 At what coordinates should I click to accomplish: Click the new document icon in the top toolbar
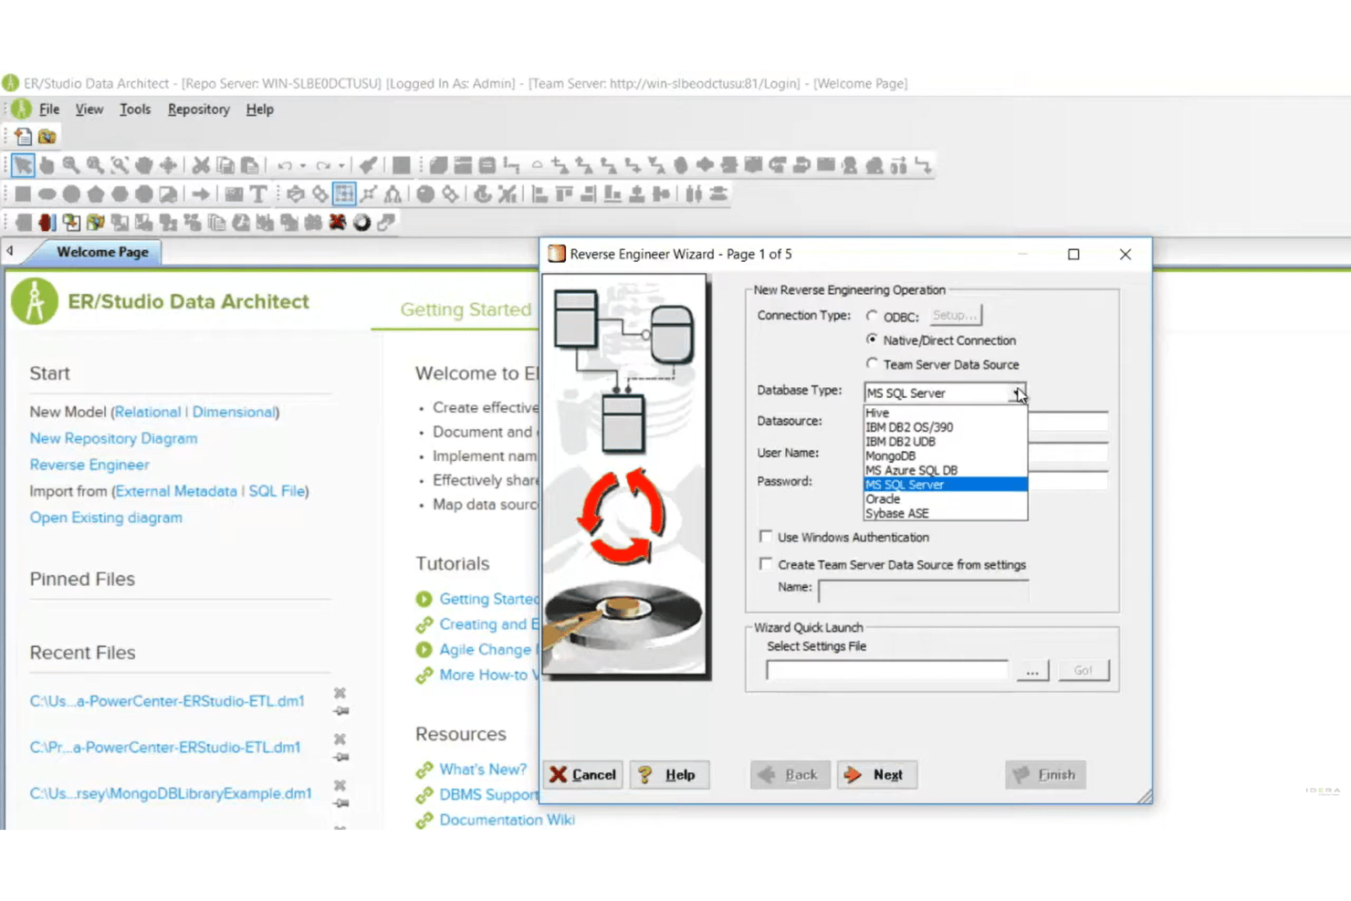click(x=23, y=136)
